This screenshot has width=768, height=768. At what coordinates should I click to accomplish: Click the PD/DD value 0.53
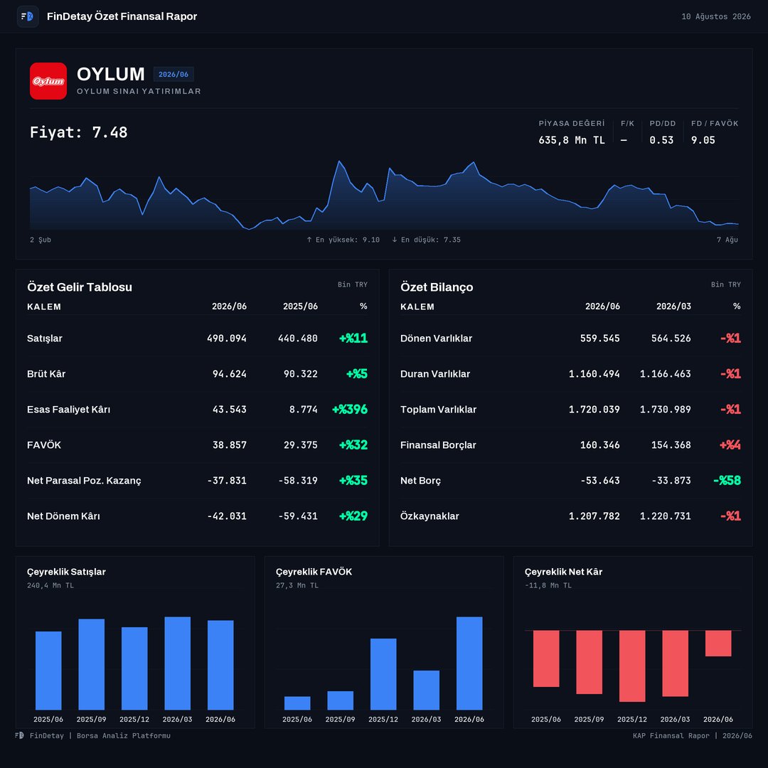pyautogui.click(x=661, y=140)
